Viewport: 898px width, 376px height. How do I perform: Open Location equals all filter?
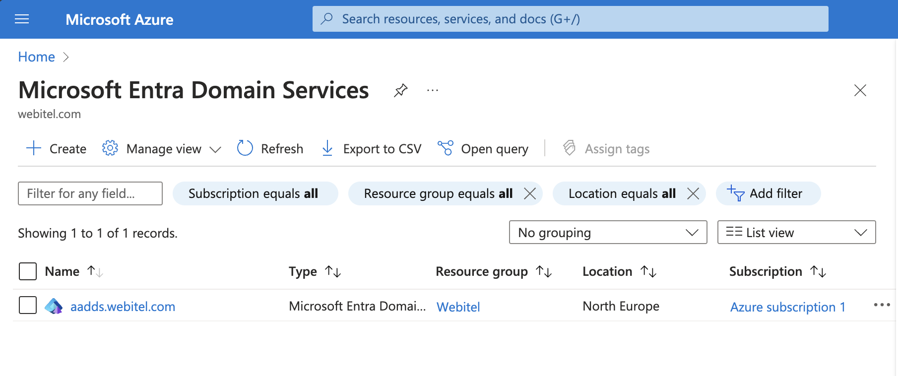[x=622, y=193]
